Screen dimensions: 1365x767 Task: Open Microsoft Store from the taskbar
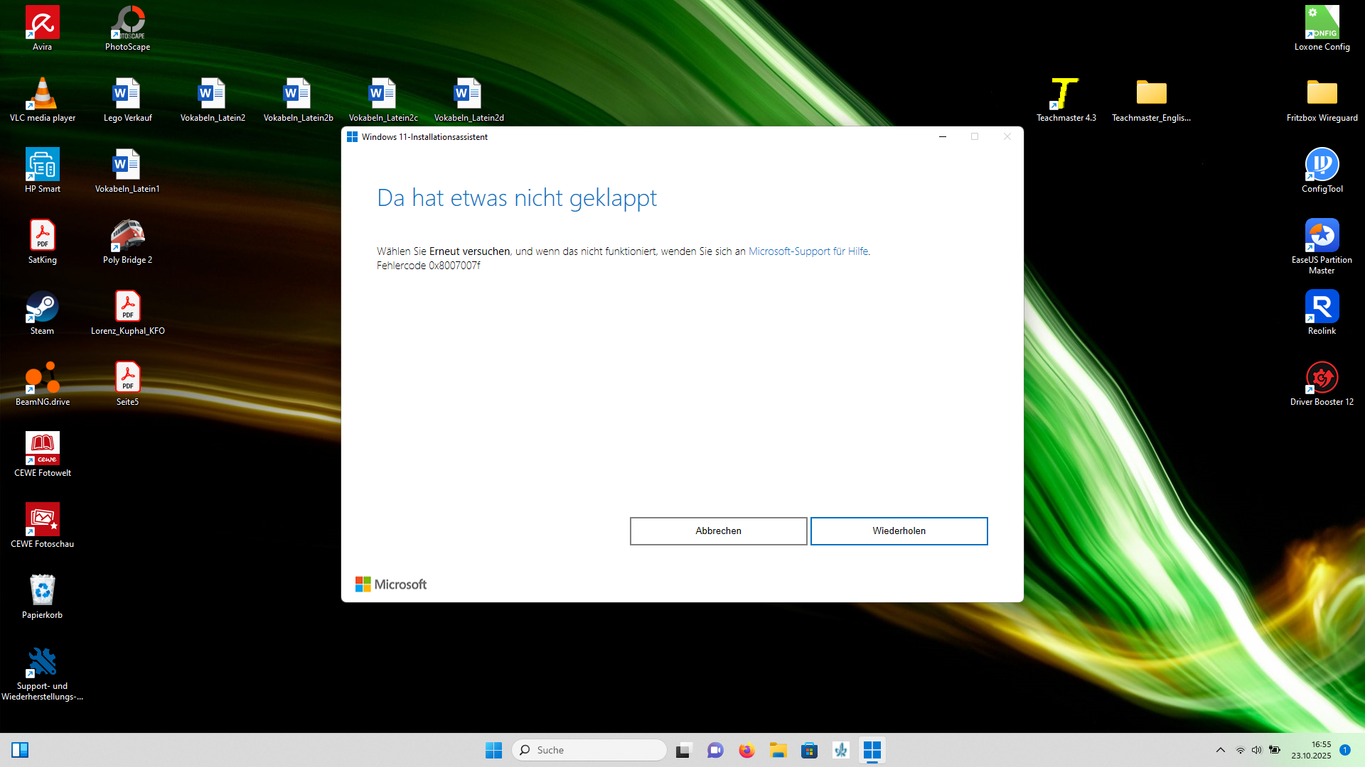click(809, 750)
